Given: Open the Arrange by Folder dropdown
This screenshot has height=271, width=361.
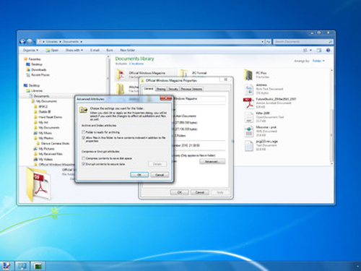Looking at the screenshot, I should point(318,61).
